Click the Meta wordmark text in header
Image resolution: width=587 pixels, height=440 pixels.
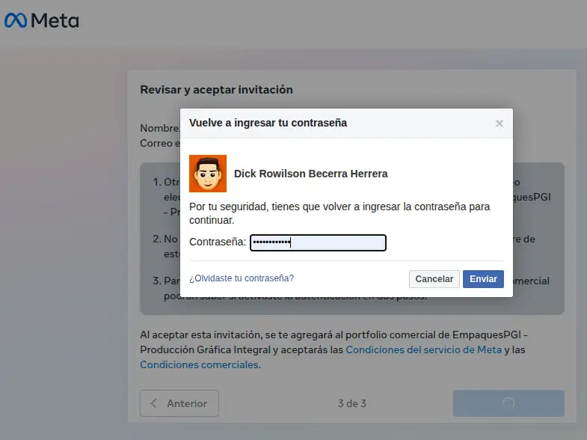coord(55,21)
